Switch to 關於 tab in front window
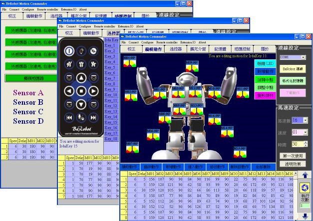The width and height of the screenshot is (313, 221). coord(265,49)
